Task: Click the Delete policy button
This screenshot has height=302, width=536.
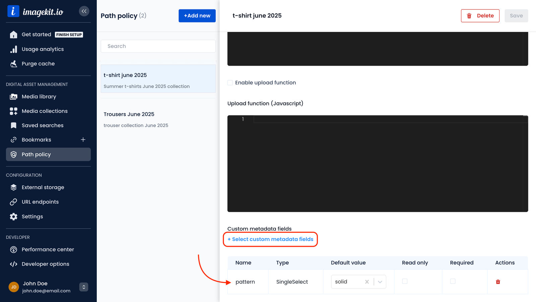Action: click(480, 16)
